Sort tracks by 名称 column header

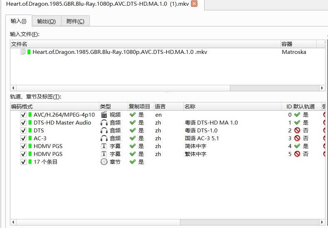point(232,107)
